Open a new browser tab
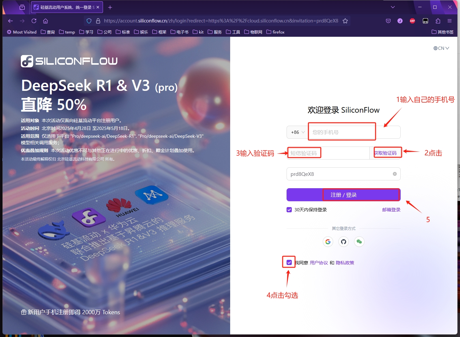 pos(110,7)
